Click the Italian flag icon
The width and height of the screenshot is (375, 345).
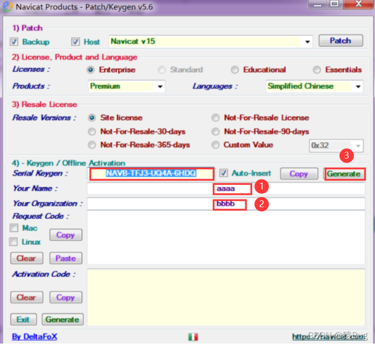click(193, 337)
